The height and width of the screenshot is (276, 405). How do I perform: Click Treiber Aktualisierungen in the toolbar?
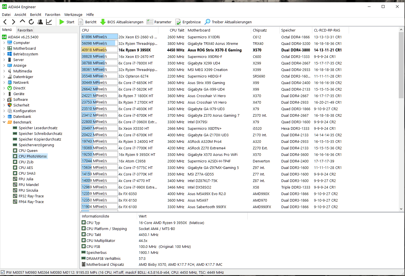tap(228, 22)
